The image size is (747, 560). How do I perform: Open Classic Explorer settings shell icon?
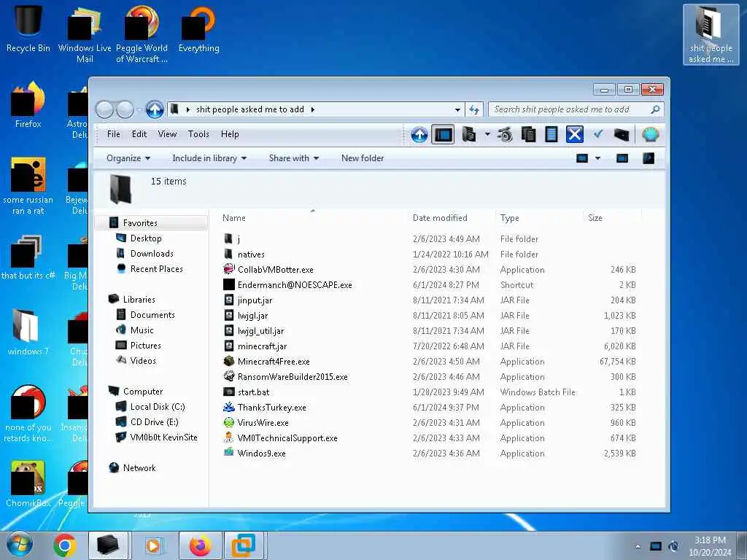[x=650, y=135]
